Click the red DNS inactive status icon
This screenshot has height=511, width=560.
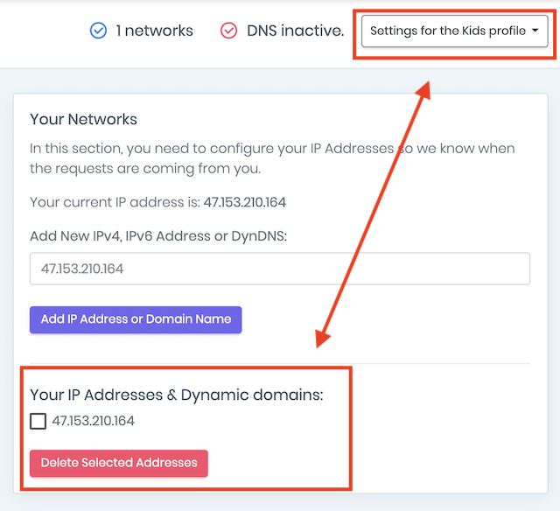click(228, 31)
